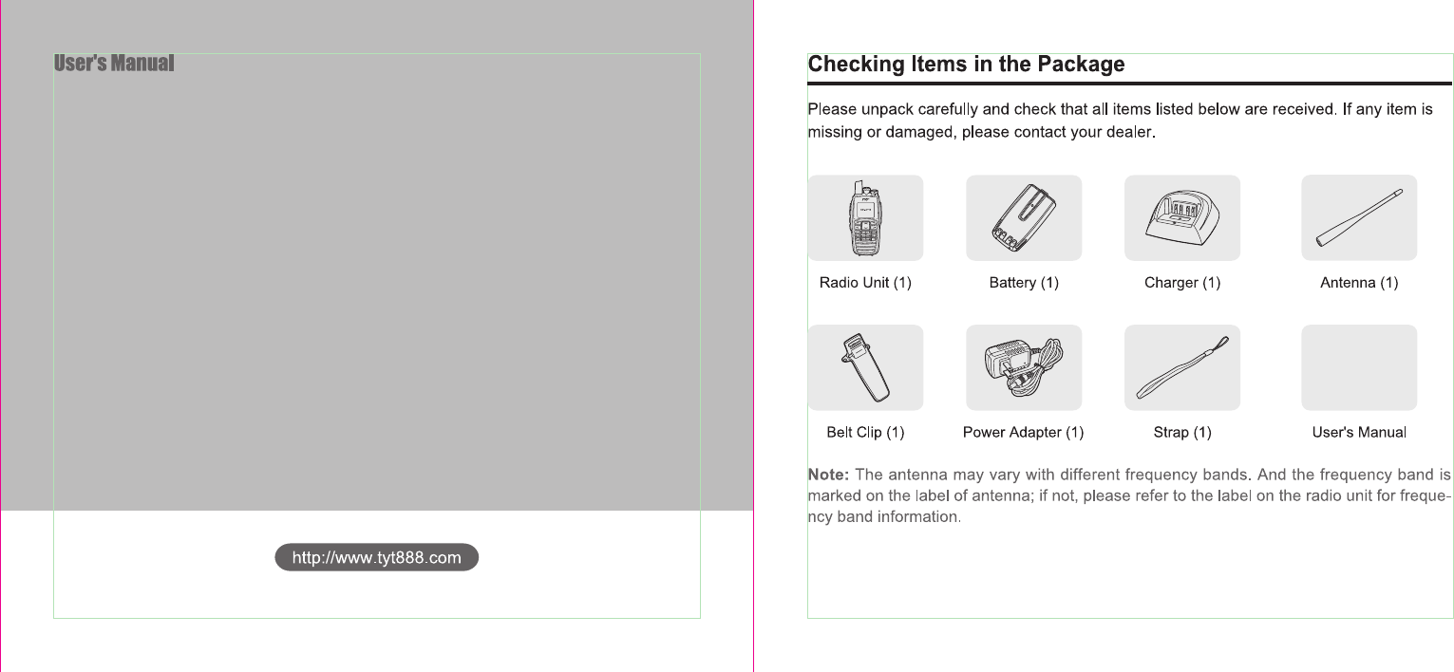Click the Power Adapter illustration
The image size is (1454, 672).
coord(1024,367)
